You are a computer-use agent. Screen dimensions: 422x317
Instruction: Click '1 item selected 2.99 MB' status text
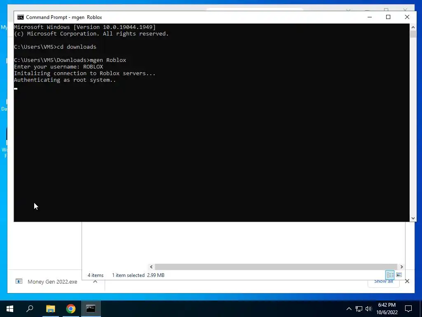click(138, 275)
